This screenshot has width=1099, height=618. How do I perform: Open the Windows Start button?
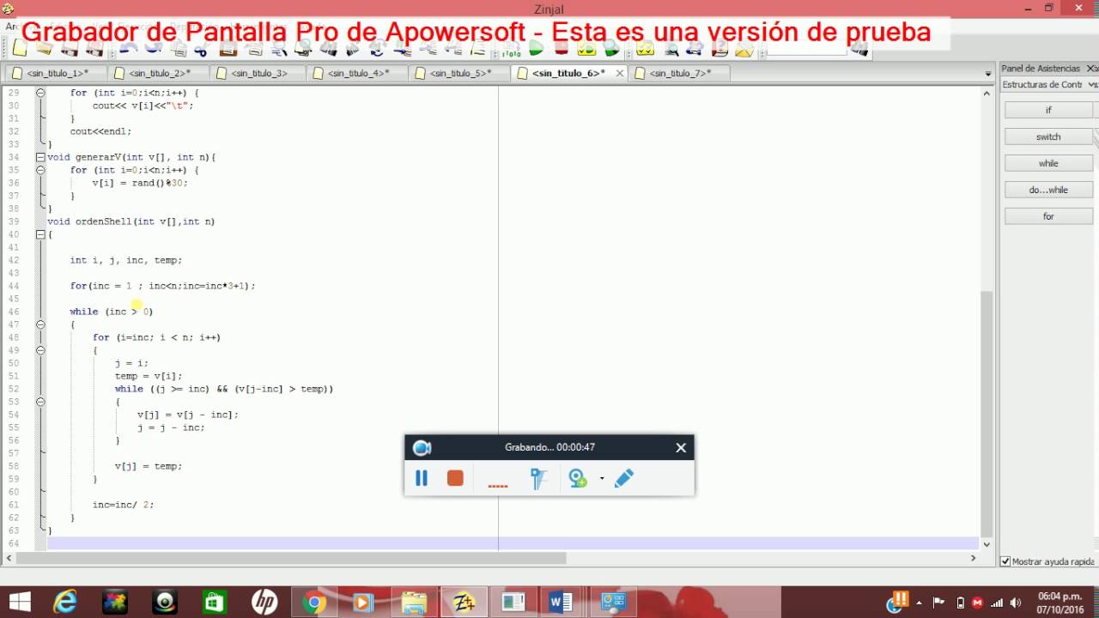pyautogui.click(x=20, y=603)
